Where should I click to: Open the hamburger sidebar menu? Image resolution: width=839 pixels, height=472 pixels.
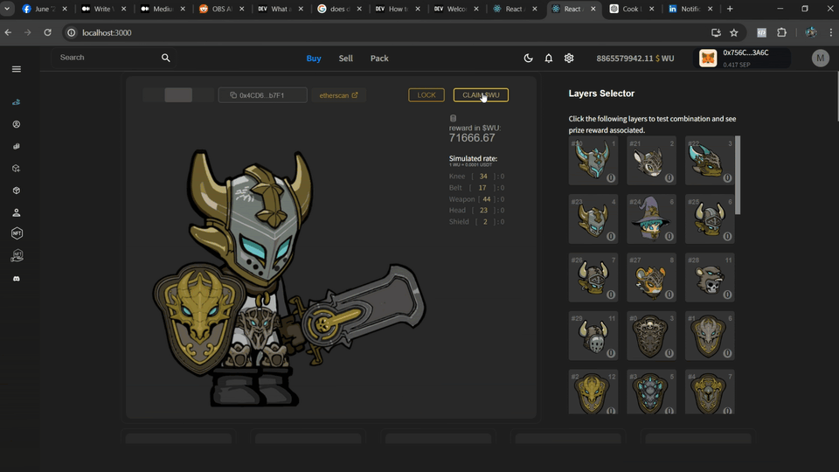click(x=17, y=69)
